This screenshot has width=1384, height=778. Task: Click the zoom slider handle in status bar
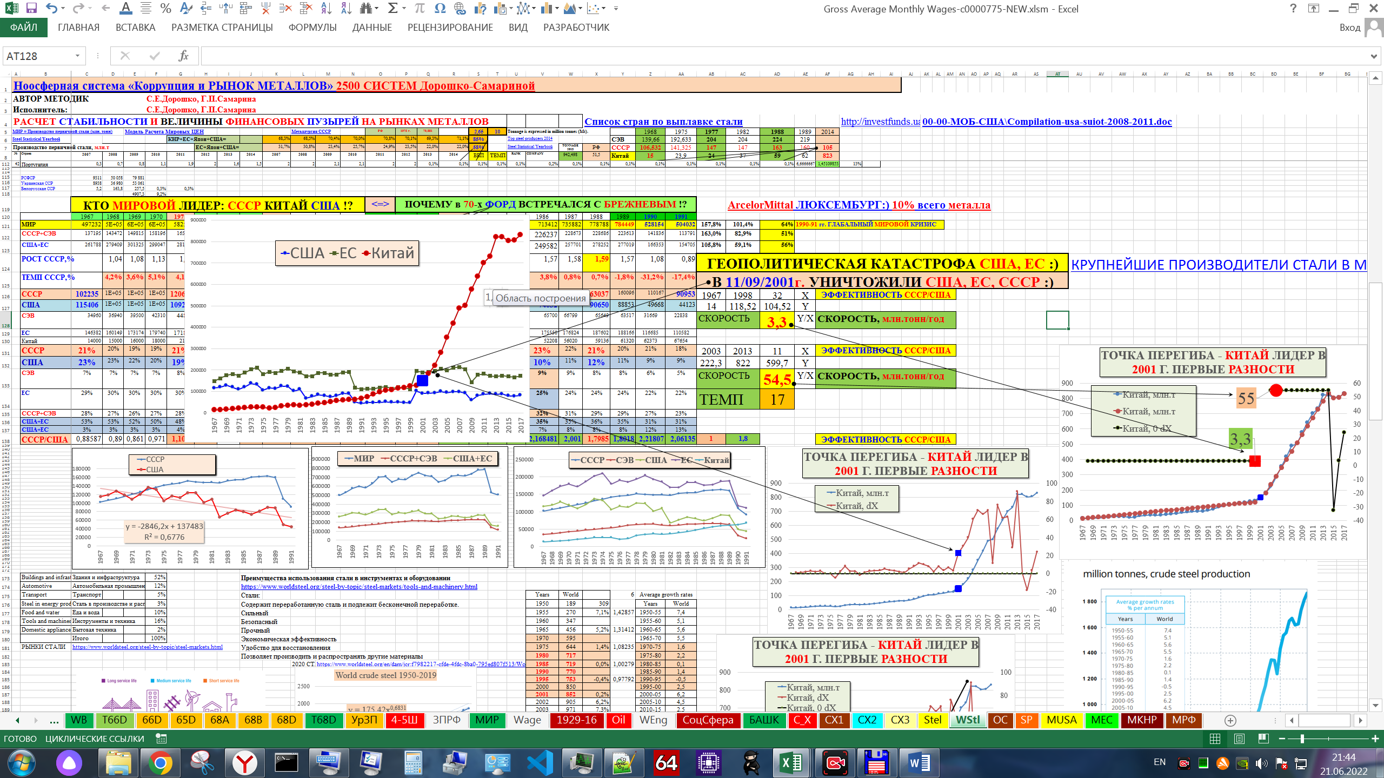(1302, 739)
